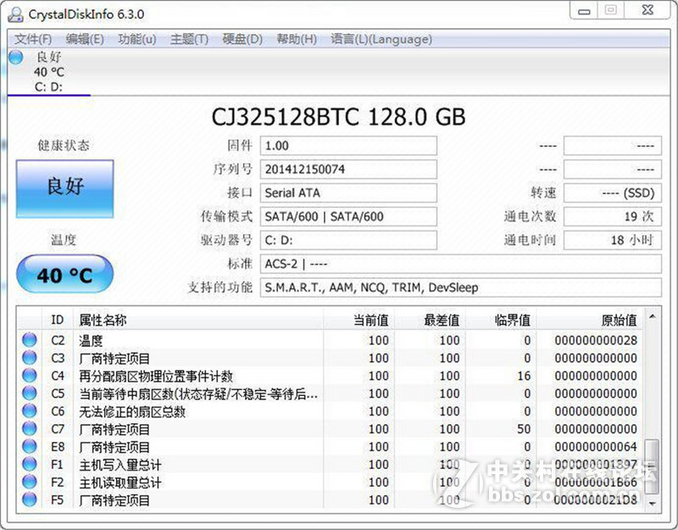Open the 文件(F) menu
The width and height of the screenshot is (678, 530).
(33, 39)
